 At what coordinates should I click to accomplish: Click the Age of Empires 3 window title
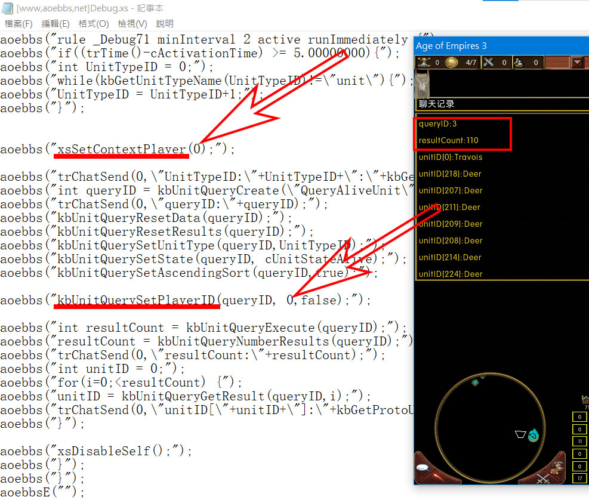click(451, 46)
